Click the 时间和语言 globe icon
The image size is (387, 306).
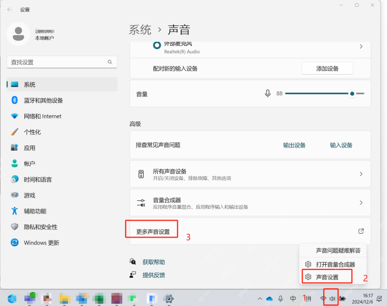click(x=15, y=179)
